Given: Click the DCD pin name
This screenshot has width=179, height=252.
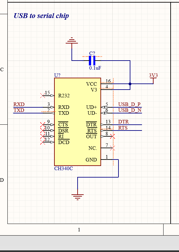Looking at the screenshot, I should (64, 142).
